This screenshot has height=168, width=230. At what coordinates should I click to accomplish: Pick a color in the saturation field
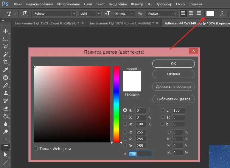[72, 104]
